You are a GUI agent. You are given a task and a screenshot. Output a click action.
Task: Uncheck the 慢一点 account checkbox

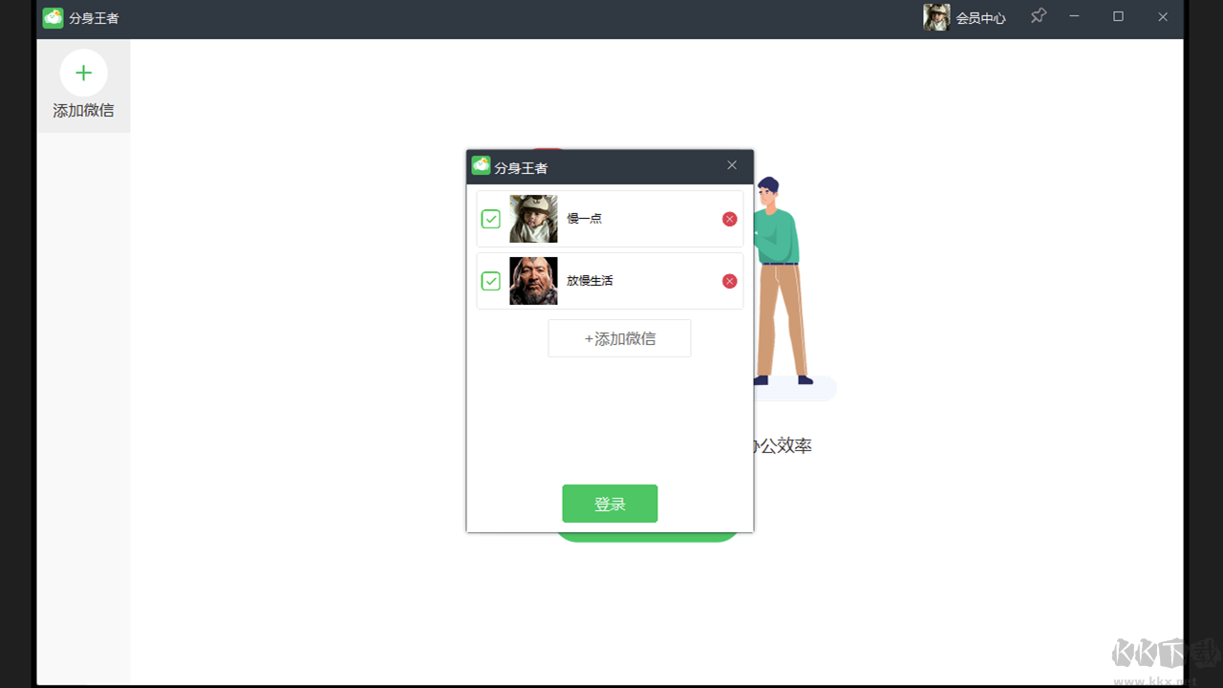[x=491, y=219]
